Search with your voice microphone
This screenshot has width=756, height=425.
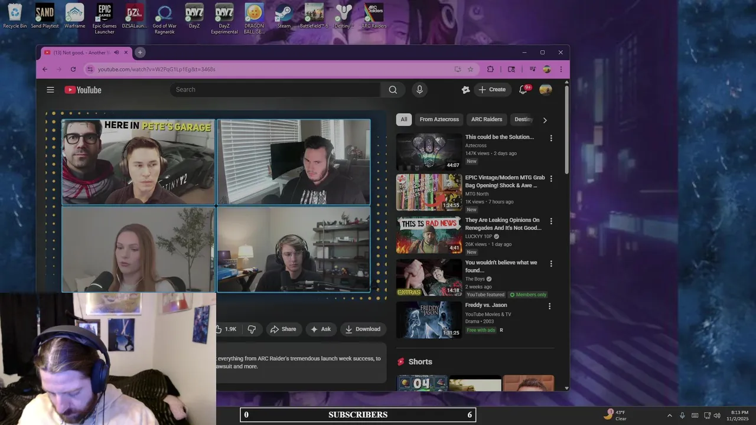(x=419, y=90)
